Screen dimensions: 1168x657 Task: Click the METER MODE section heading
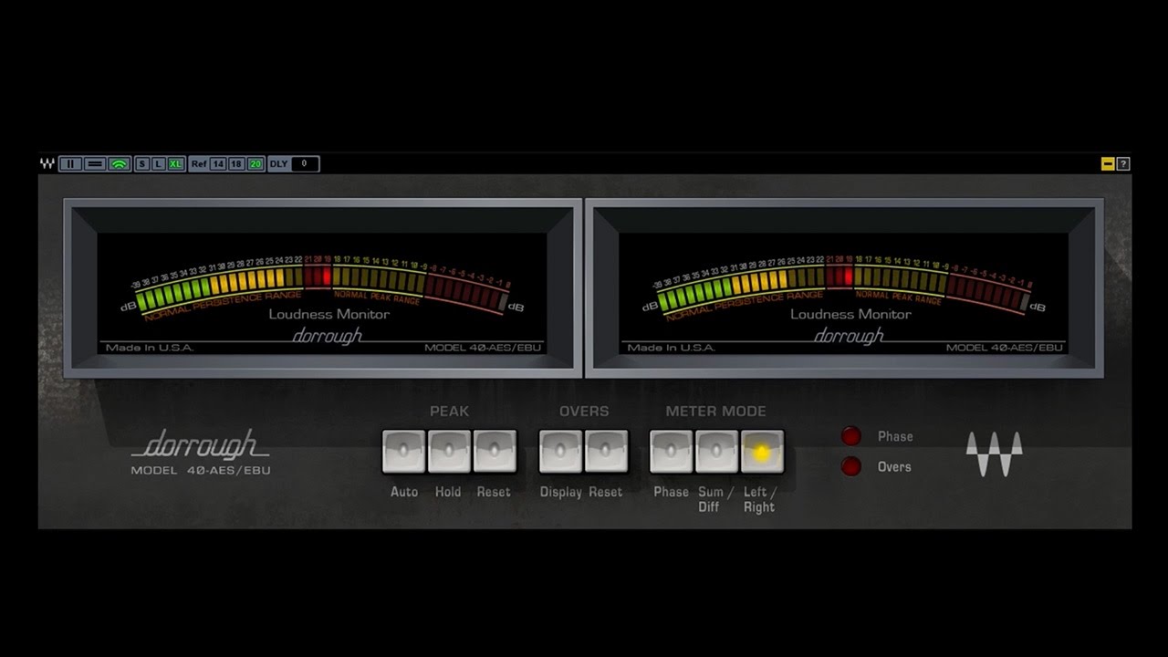tap(716, 412)
